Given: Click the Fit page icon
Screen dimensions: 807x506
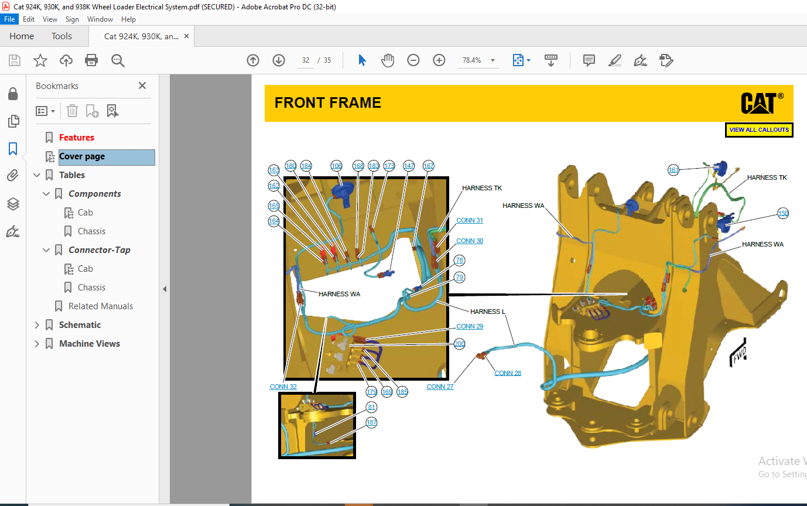Looking at the screenshot, I should point(518,60).
